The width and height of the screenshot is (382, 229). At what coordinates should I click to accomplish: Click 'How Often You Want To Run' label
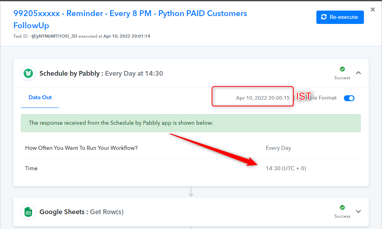81,148
